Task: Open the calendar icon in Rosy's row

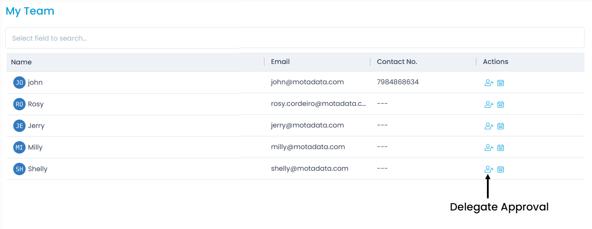Action: coord(501,104)
